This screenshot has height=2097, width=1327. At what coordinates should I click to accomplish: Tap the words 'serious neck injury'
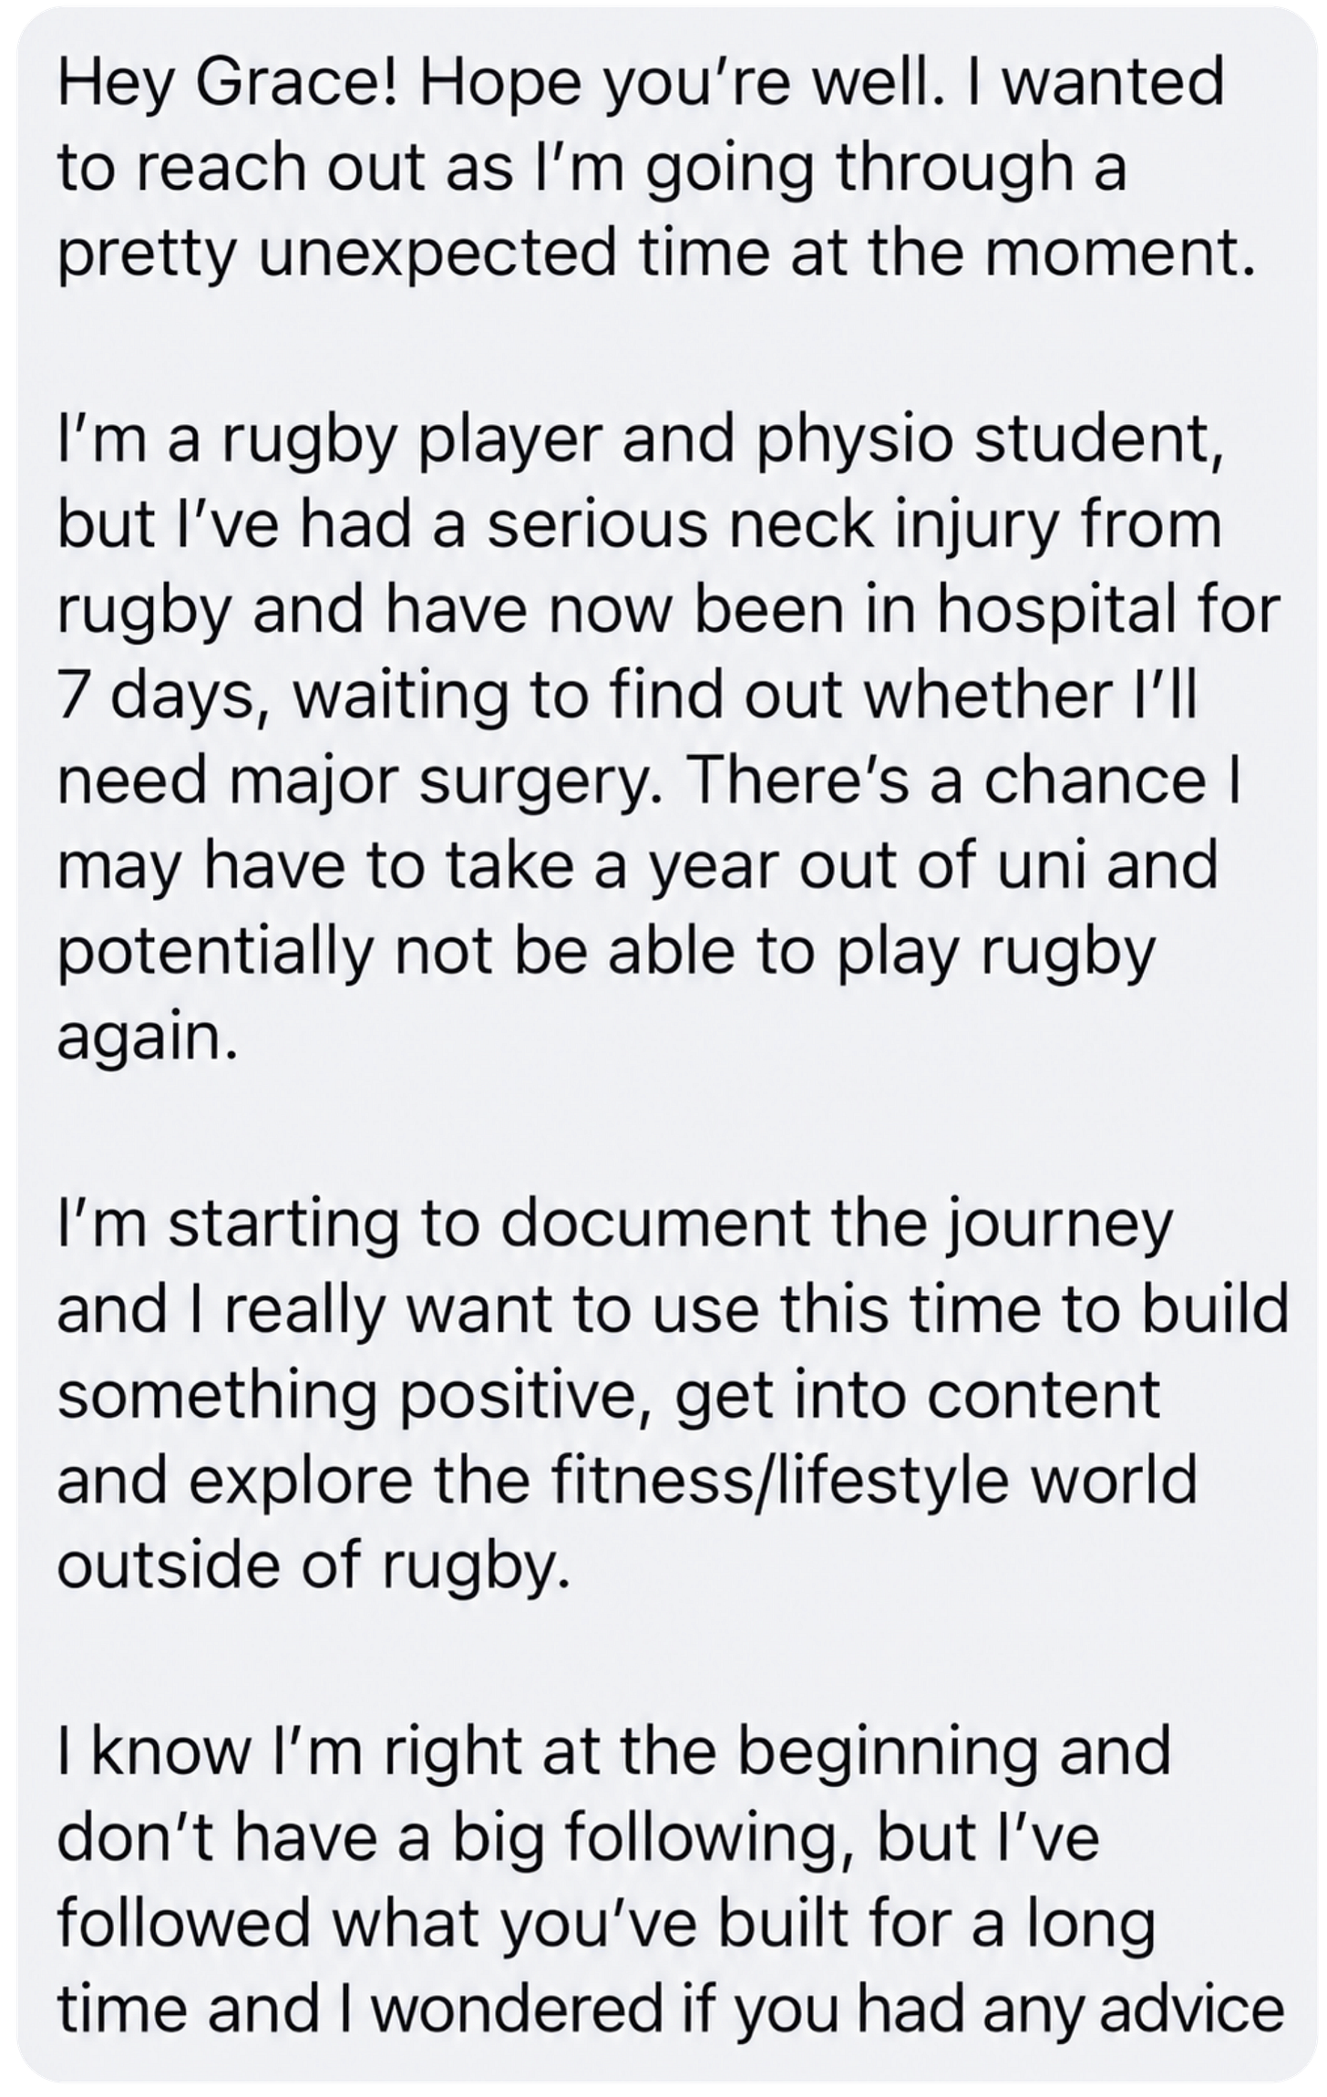[758, 527]
